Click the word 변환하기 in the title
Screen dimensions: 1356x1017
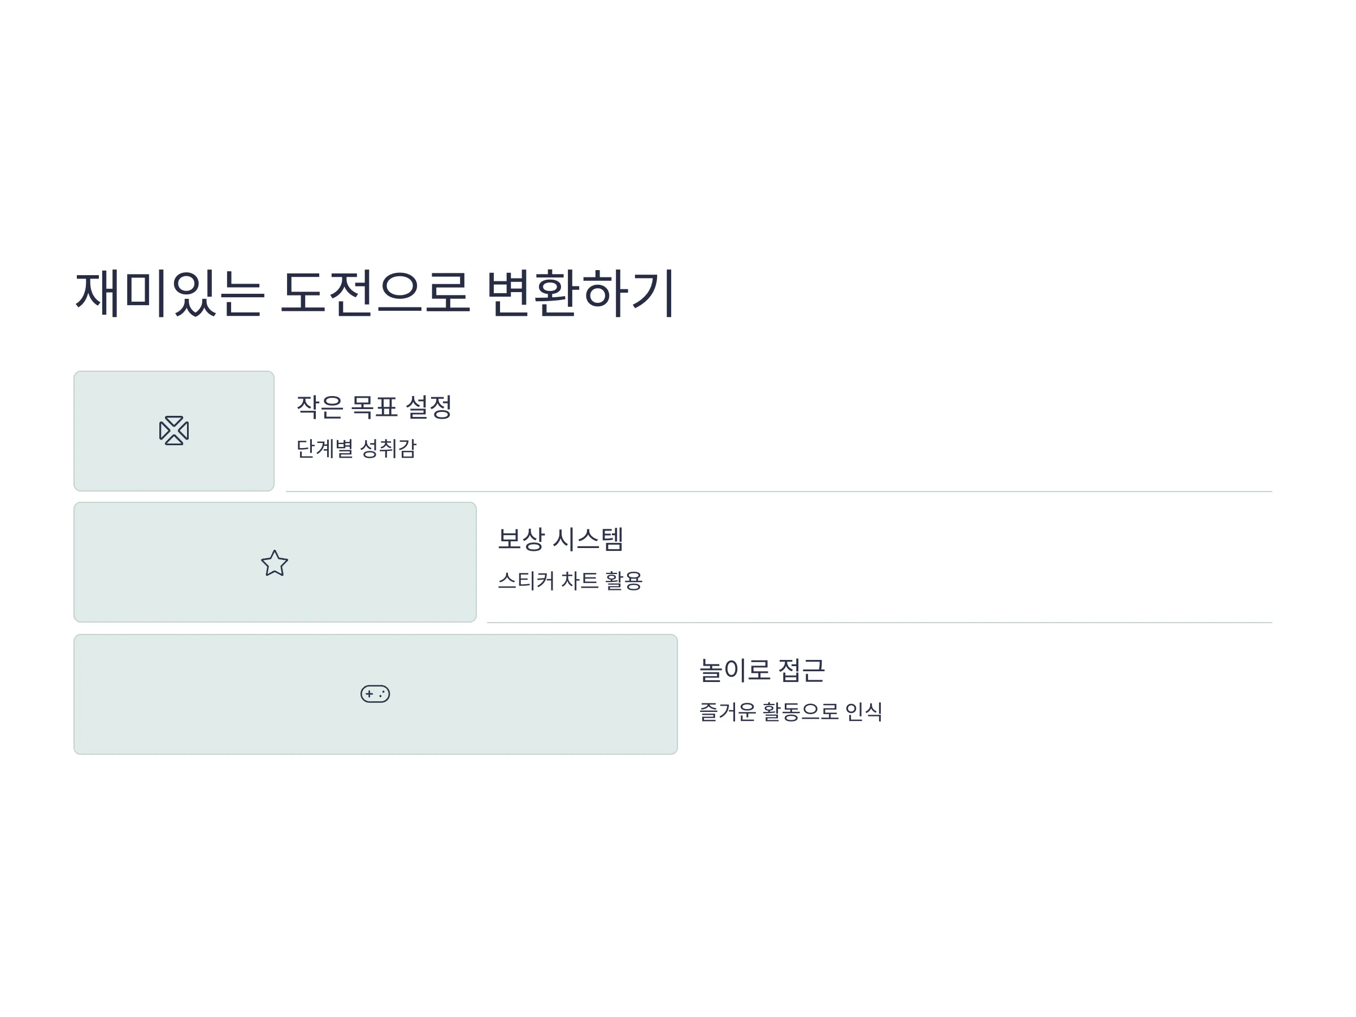581,293
